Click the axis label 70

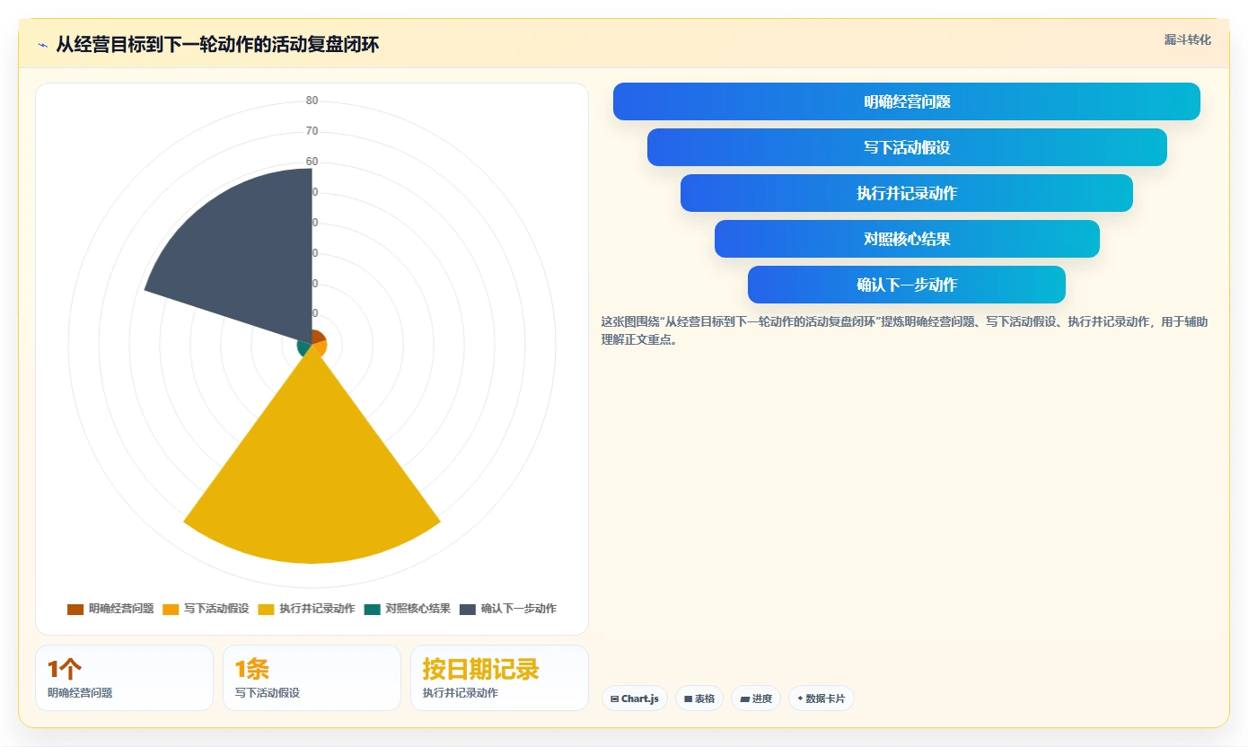click(312, 131)
